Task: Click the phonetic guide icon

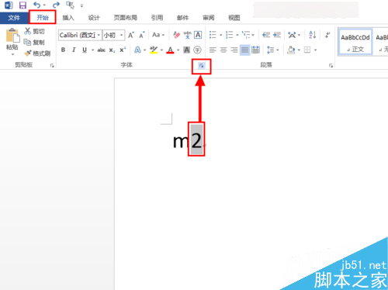Action: [187, 35]
